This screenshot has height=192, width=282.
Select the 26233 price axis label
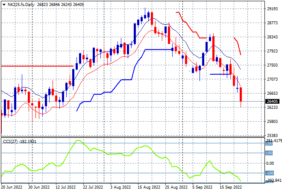272,108
